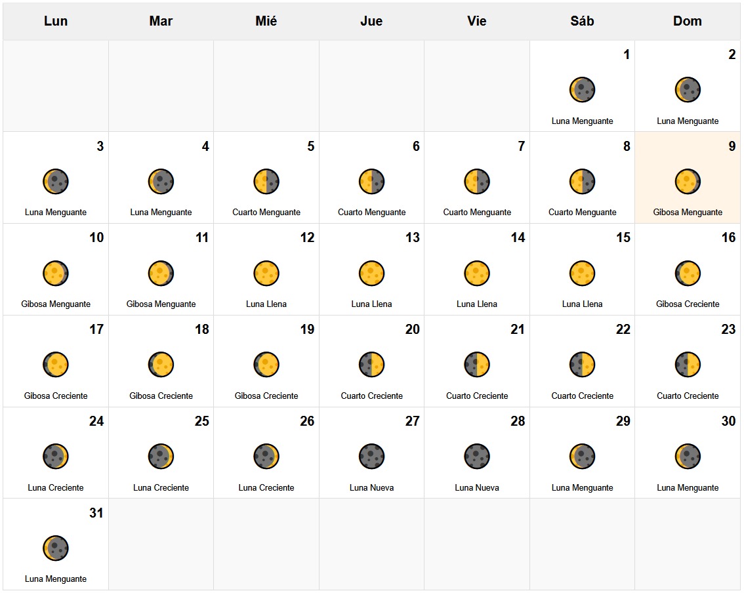The width and height of the screenshot is (744, 593).
Task: Select the moon icon on day 31
Action: coord(56,548)
